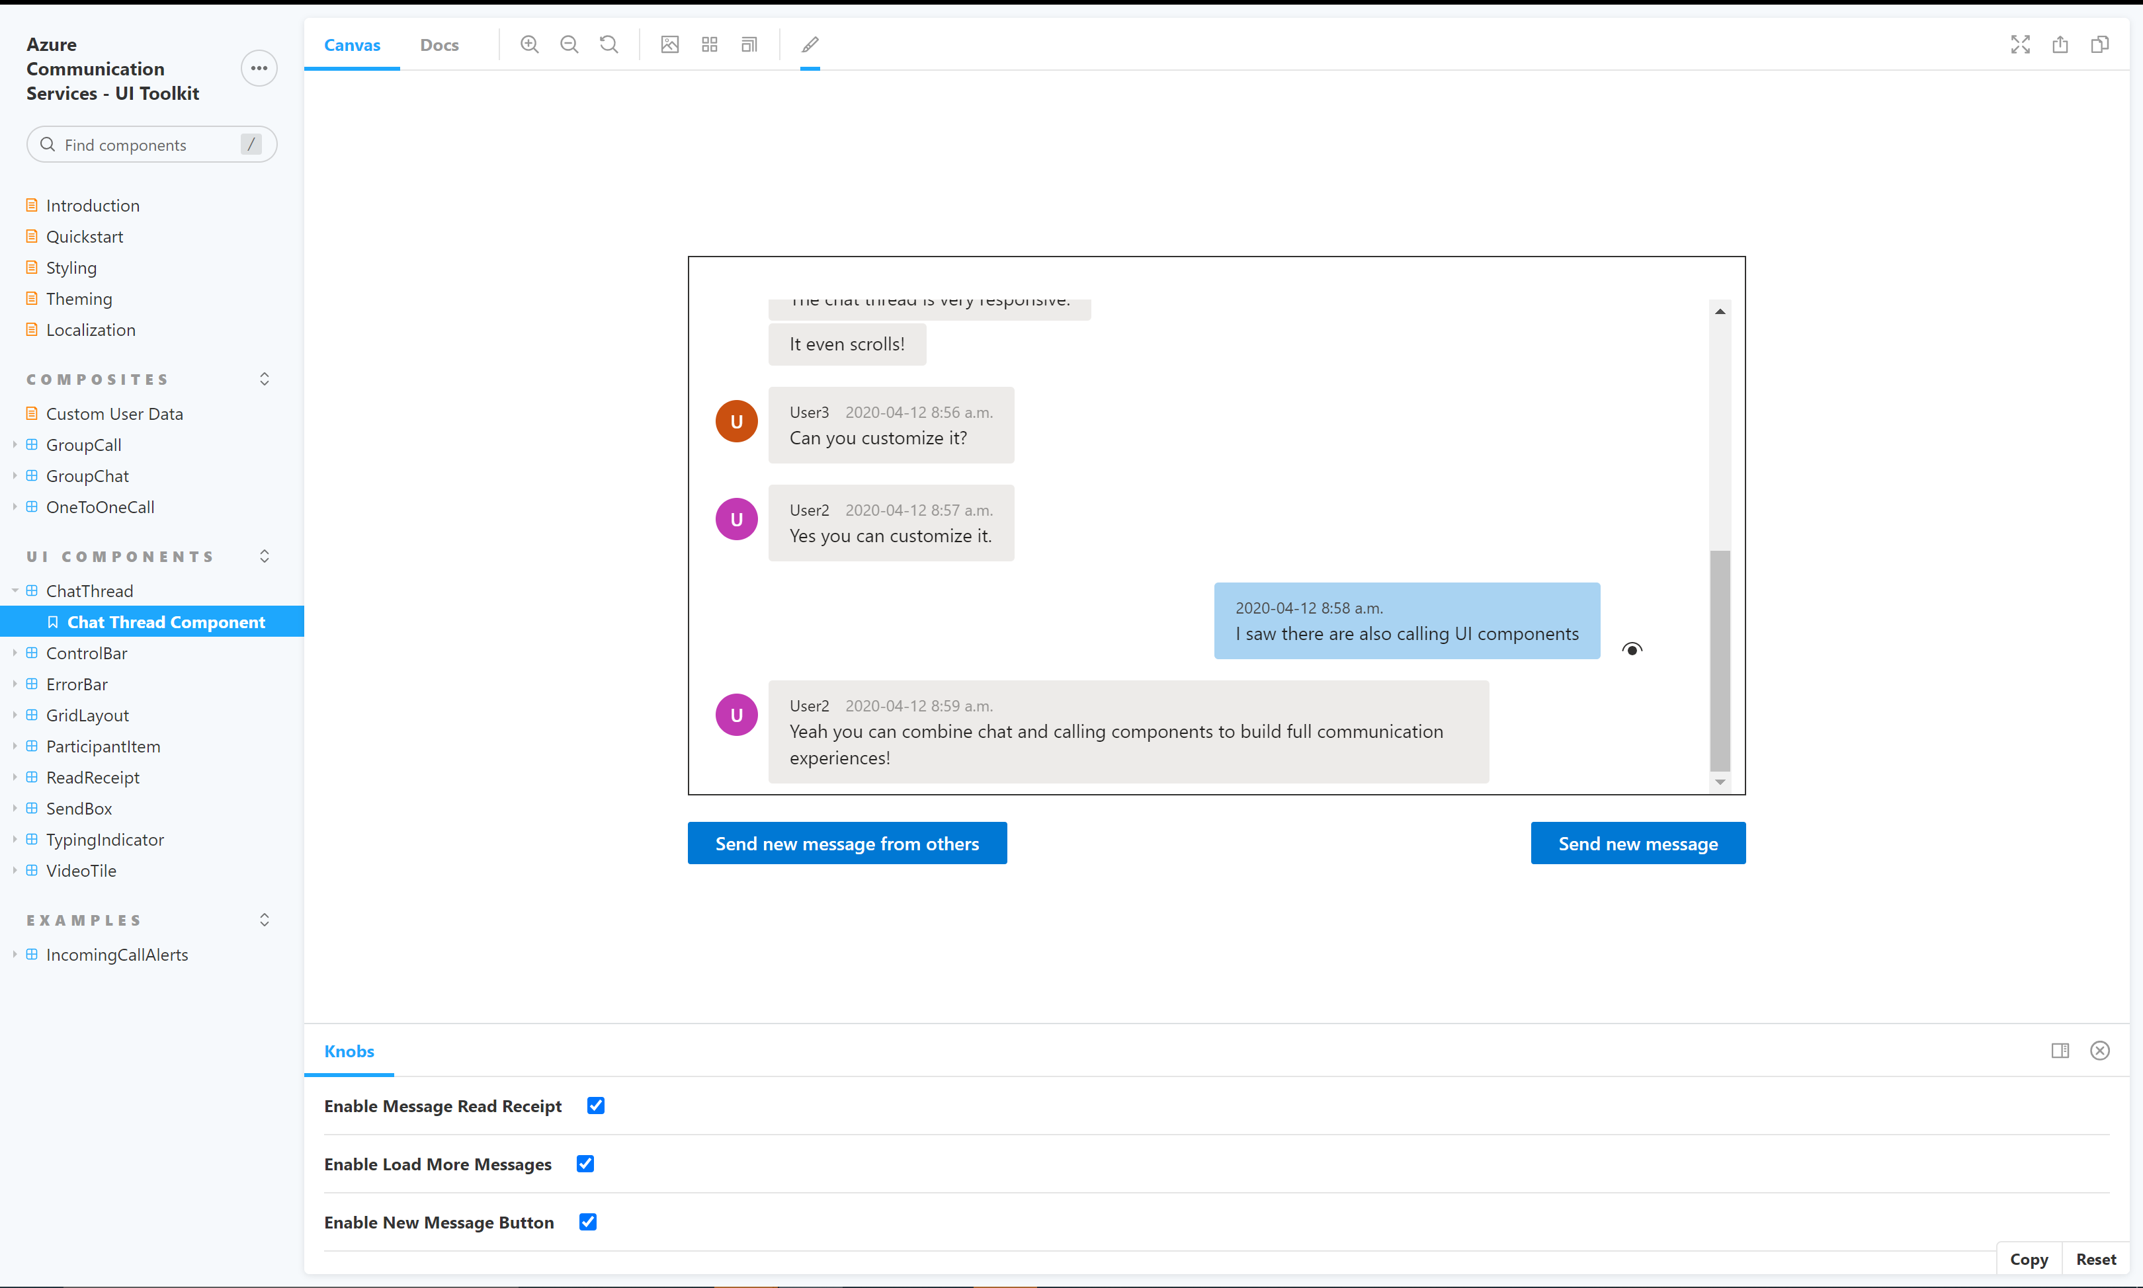Disable Enable Message Read Receipt checkbox
Image resolution: width=2143 pixels, height=1288 pixels.
[595, 1105]
